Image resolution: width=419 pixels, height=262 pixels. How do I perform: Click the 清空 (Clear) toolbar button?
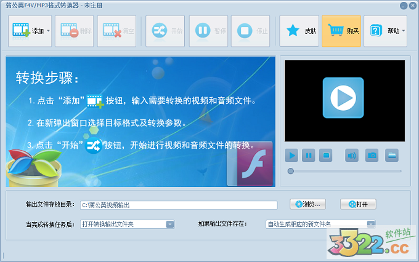116,31
